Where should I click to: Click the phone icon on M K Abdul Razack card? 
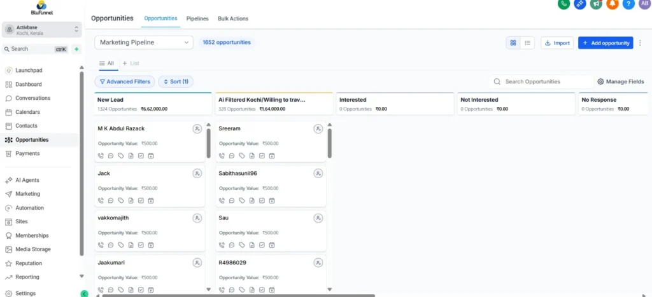coord(101,156)
